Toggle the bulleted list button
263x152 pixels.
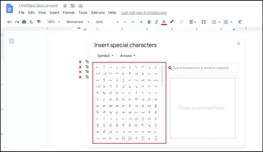click(226, 22)
